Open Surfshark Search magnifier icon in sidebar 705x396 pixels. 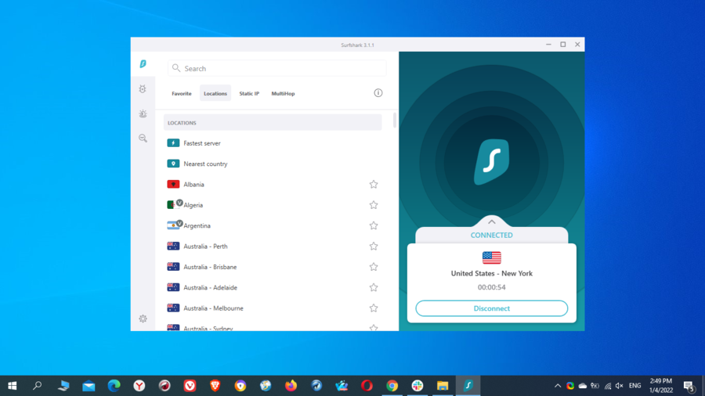(x=143, y=138)
